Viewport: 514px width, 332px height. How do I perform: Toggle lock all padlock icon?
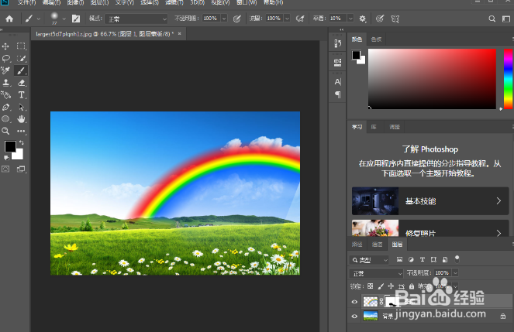click(x=412, y=286)
